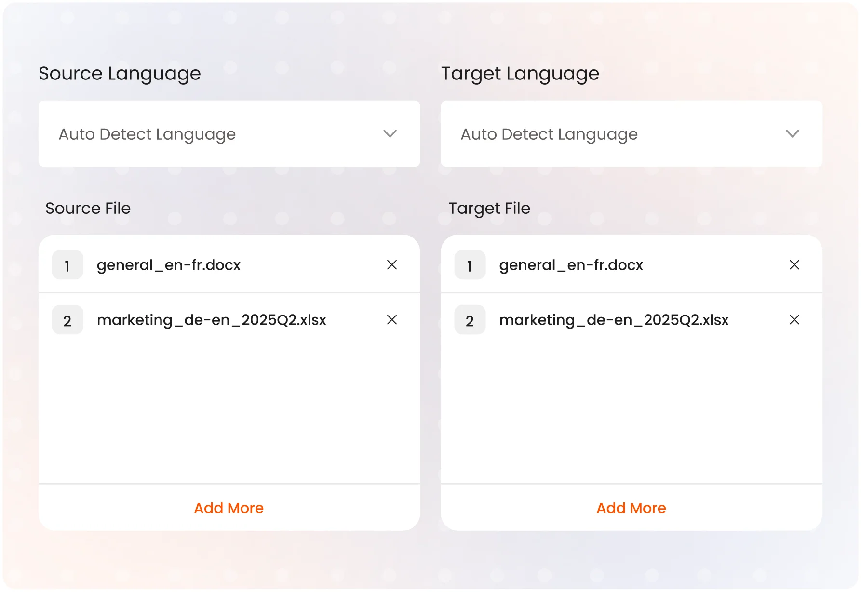Screen dimensions: 861x592
Task: Click the Target File heading label
Action: click(x=489, y=209)
